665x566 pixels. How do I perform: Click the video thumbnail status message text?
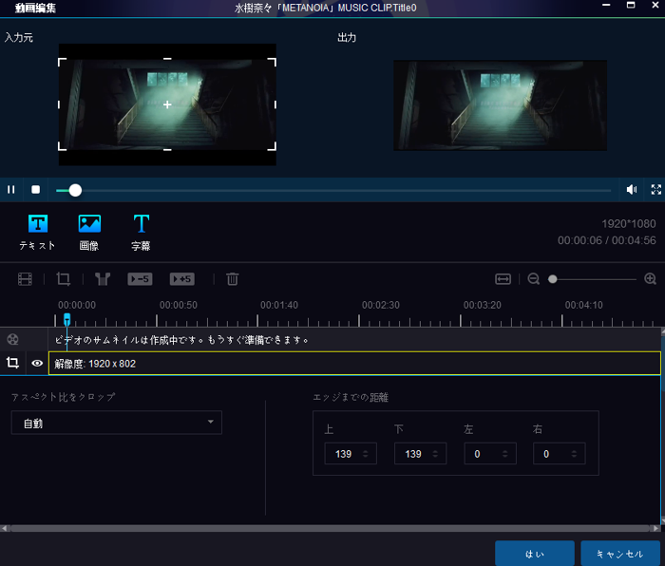(182, 340)
